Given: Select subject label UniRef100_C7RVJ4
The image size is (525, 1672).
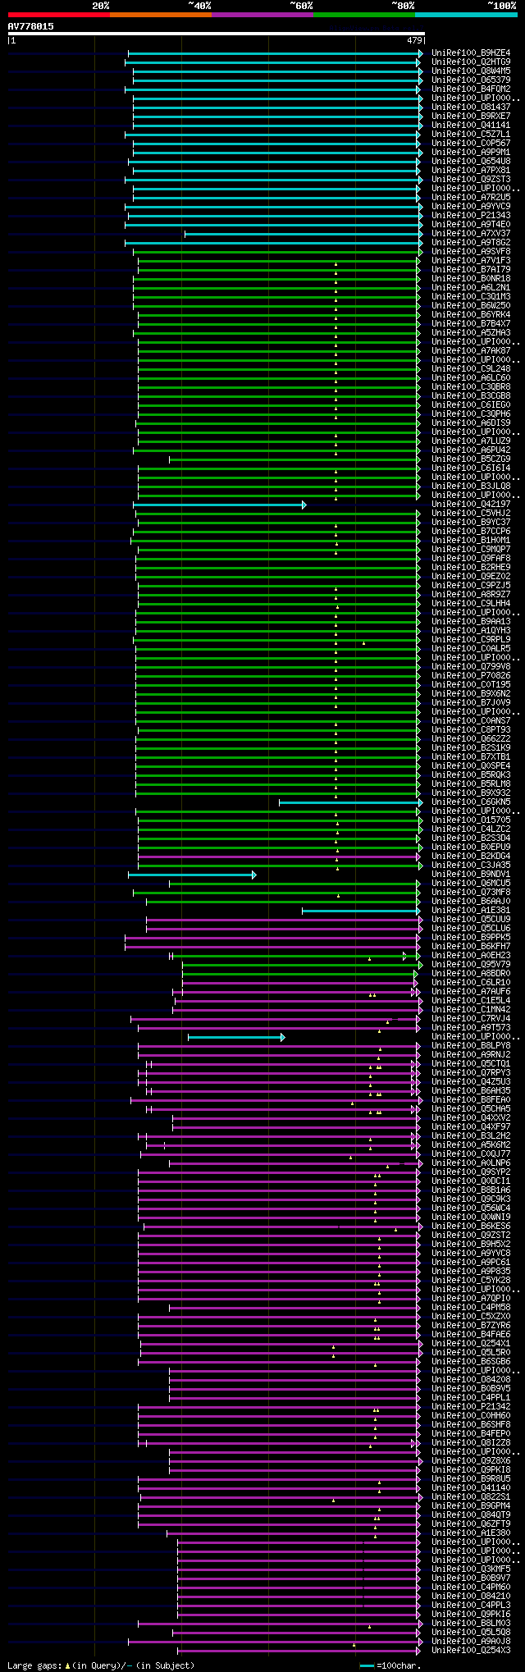Looking at the screenshot, I should pos(471,1019).
